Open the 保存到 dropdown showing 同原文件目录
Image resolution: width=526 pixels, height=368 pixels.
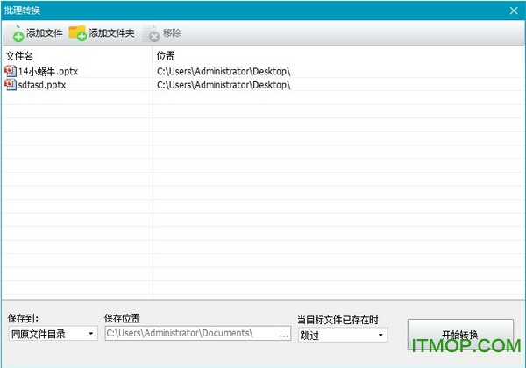coord(53,334)
